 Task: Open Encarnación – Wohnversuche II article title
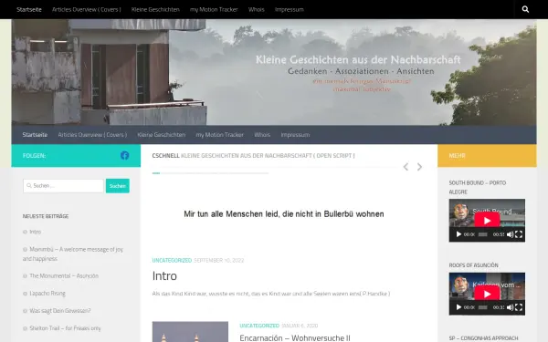click(x=295, y=337)
